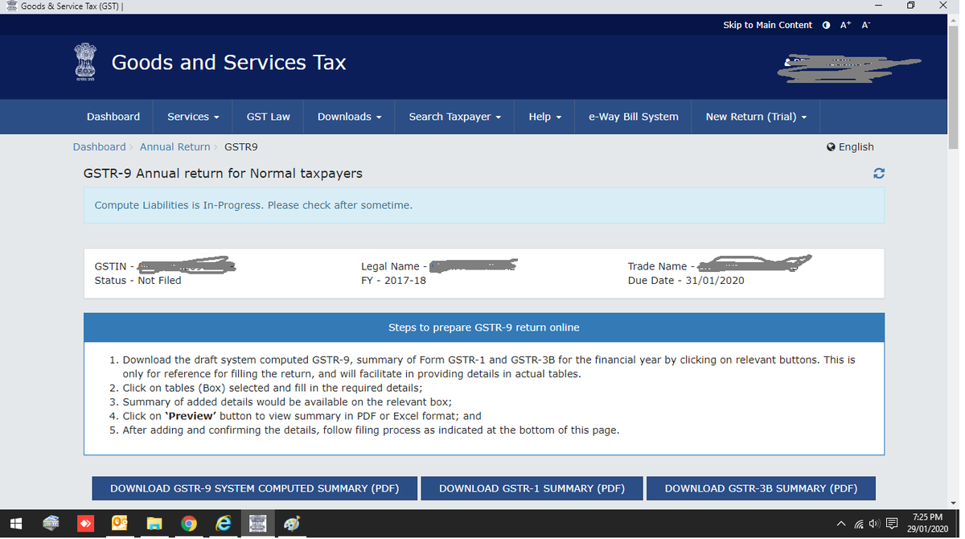This screenshot has width=965, height=539.
Task: Download GSTR-3B Summary PDF
Action: point(761,488)
